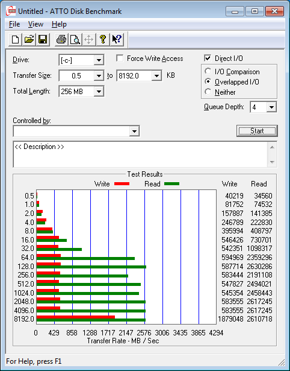
Task: Choose the Neither radio option
Action: click(x=208, y=92)
